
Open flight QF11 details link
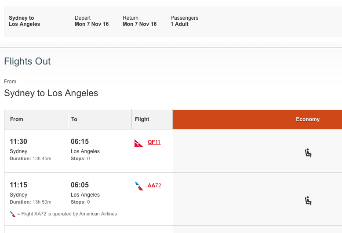pyautogui.click(x=154, y=142)
